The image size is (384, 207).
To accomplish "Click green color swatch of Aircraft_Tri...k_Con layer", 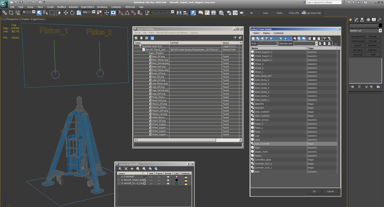I will [176, 183].
